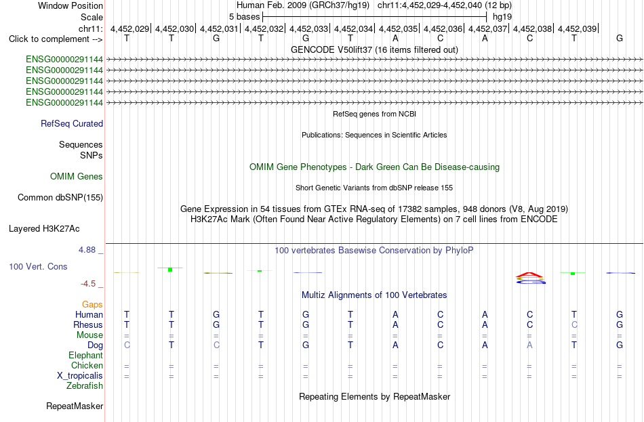644x422 pixels.
Task: Click 'Short Genetic Variants from dbSNP release 155'
Action: pos(374,188)
